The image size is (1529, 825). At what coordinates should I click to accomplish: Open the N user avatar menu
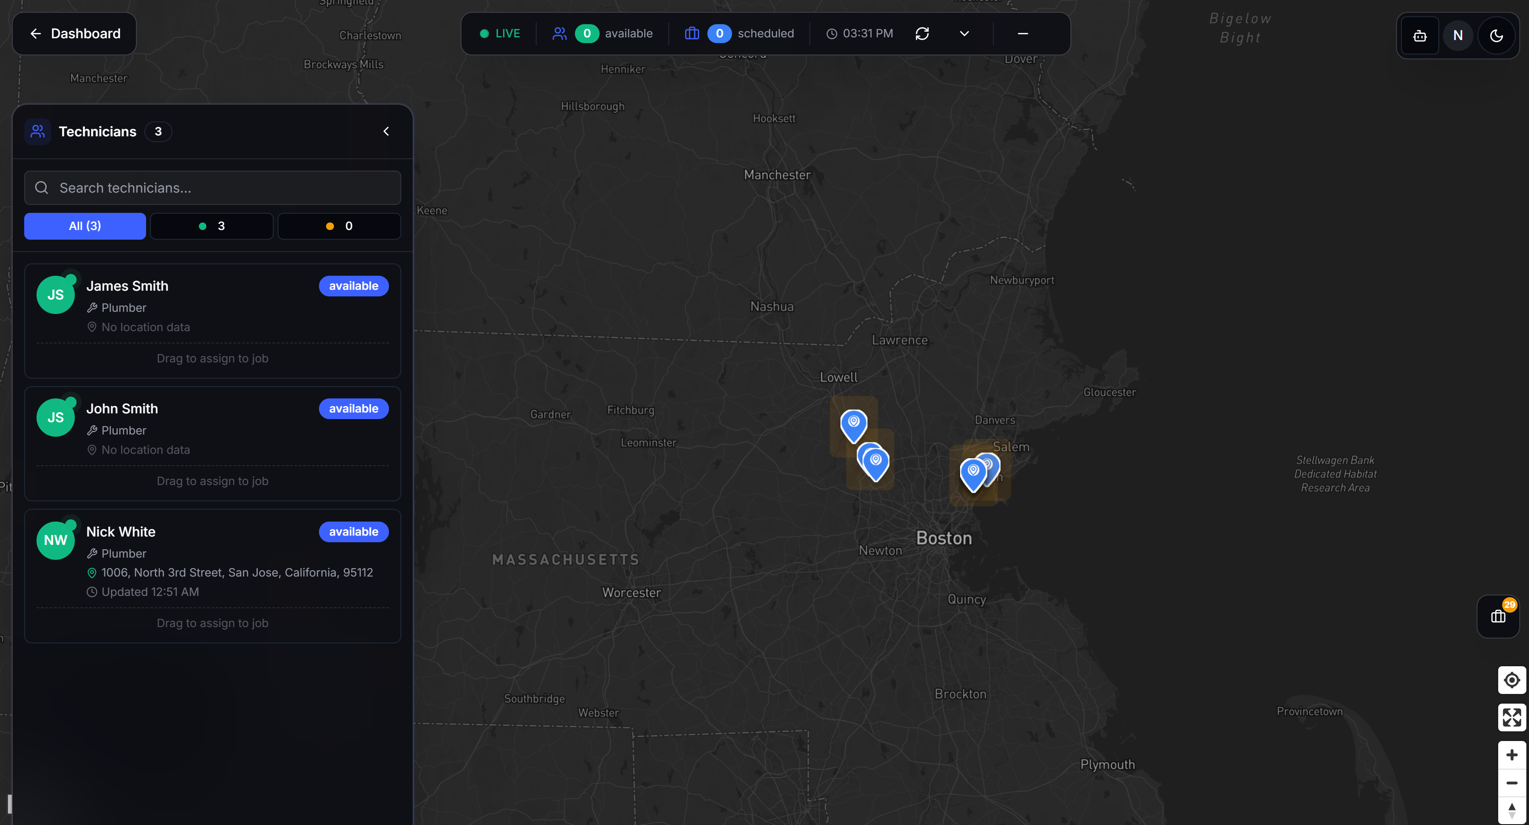pos(1458,36)
